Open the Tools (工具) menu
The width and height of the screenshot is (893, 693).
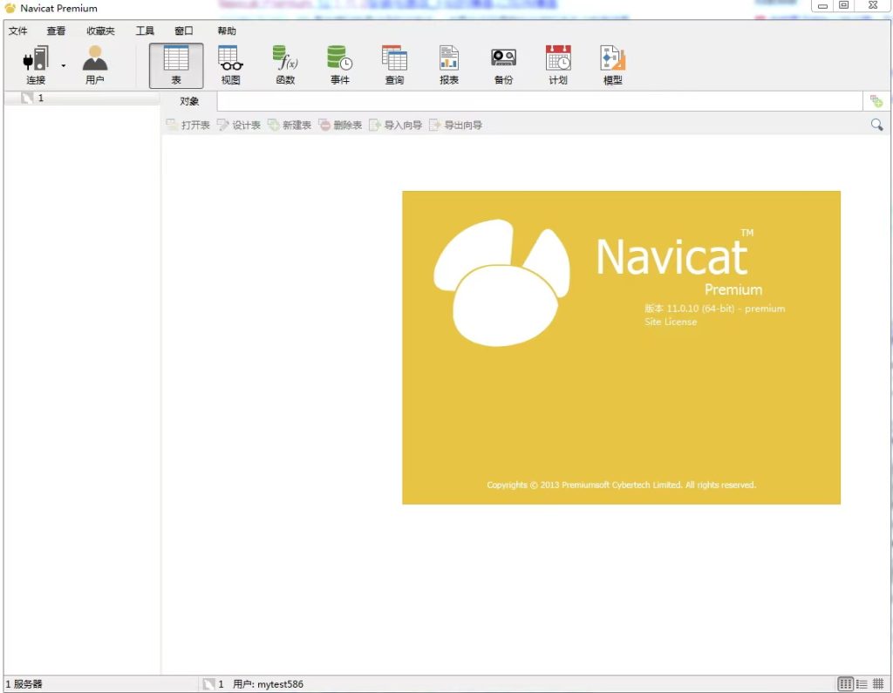145,31
